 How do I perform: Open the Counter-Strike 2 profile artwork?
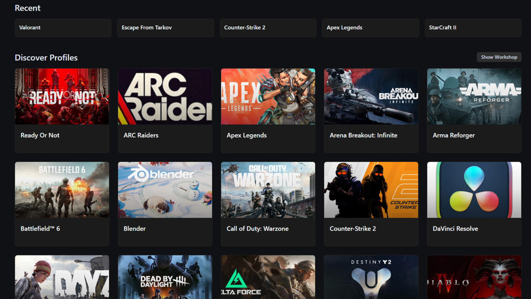pos(371,190)
